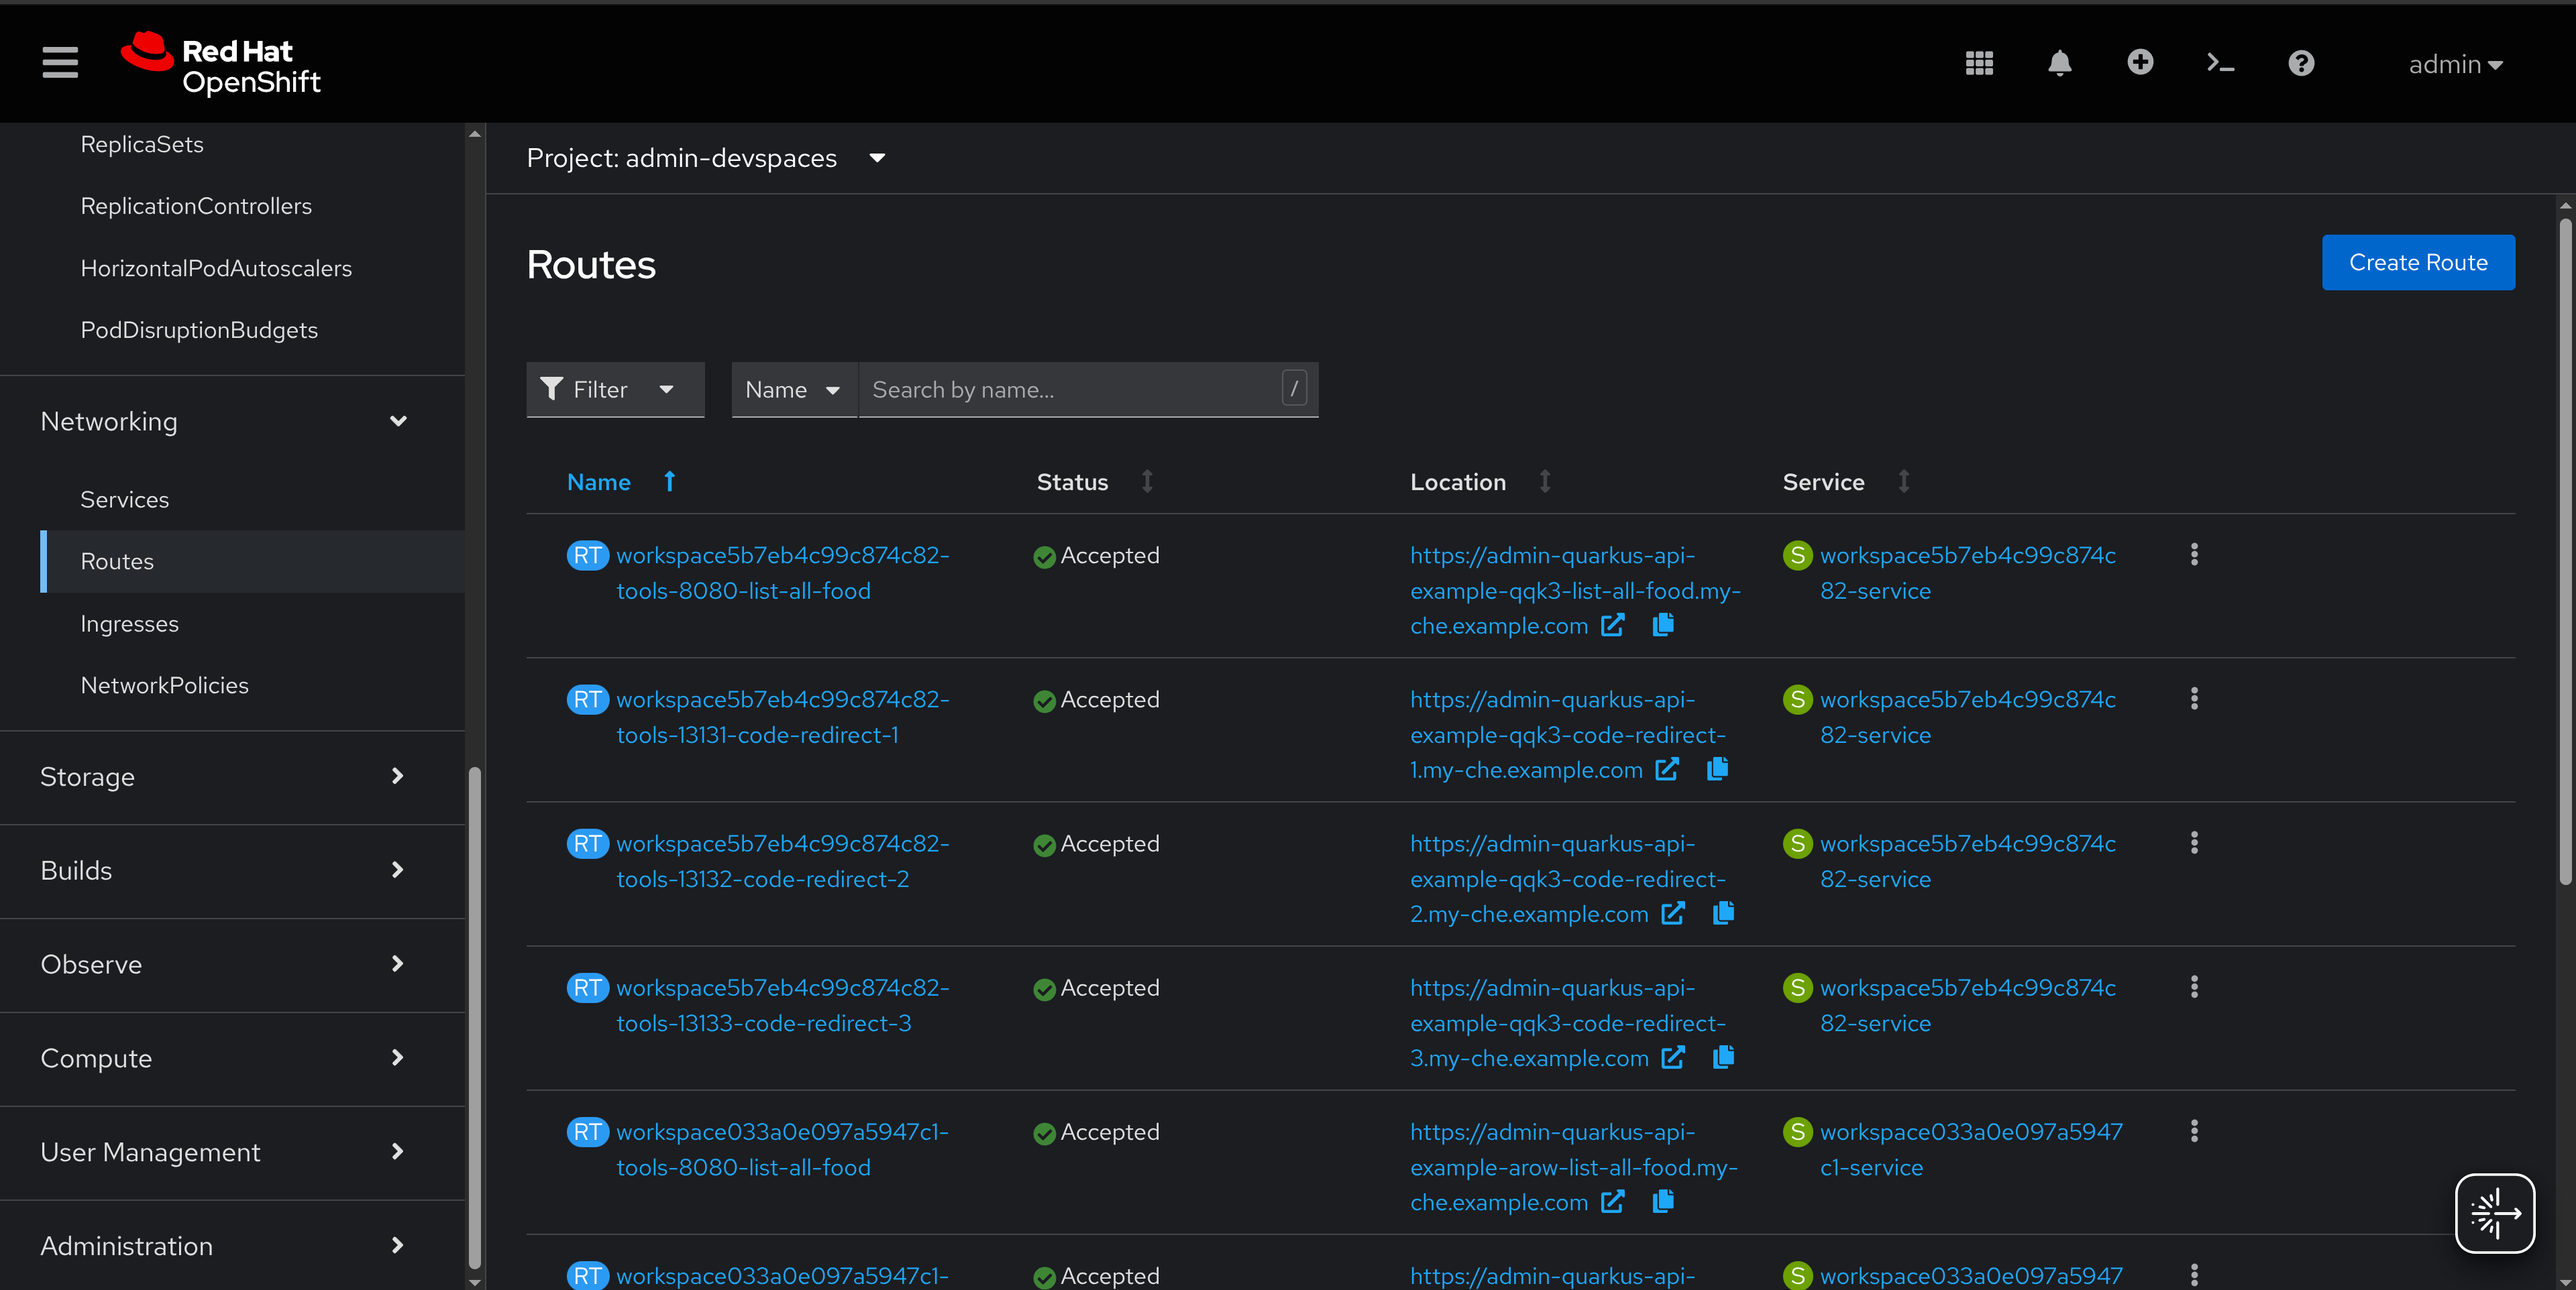The width and height of the screenshot is (2576, 1290).
Task: Toggle the hamburger navigation menu
Action: [60, 63]
